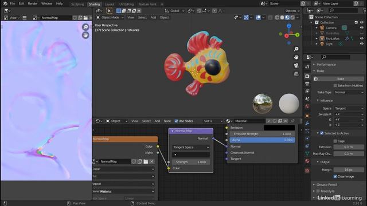Unlink the NormalMap image with the X icon
The width and height of the screenshot is (367, 206).
click(x=151, y=161)
